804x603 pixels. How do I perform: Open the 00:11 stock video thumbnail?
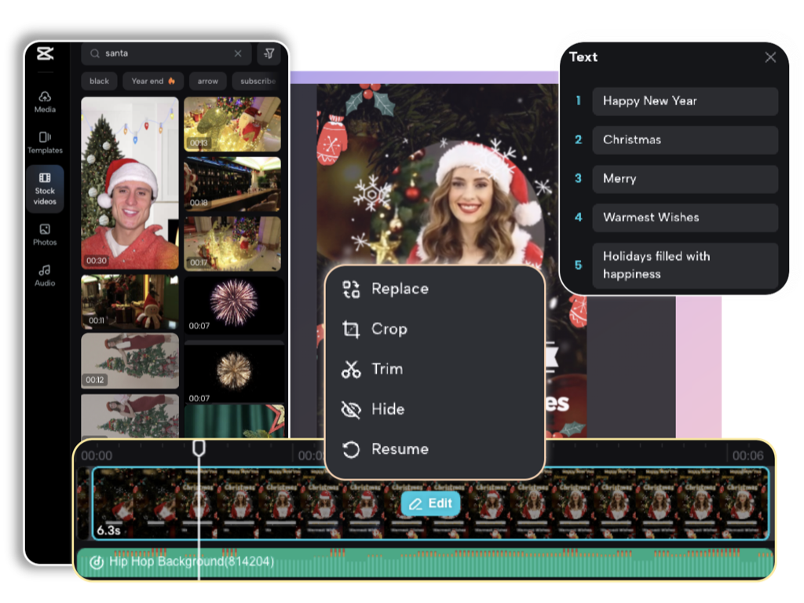tap(130, 301)
